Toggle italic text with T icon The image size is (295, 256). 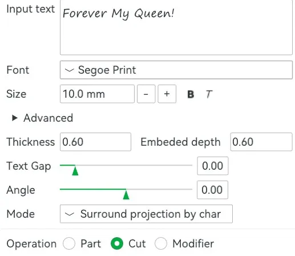pyautogui.click(x=209, y=94)
